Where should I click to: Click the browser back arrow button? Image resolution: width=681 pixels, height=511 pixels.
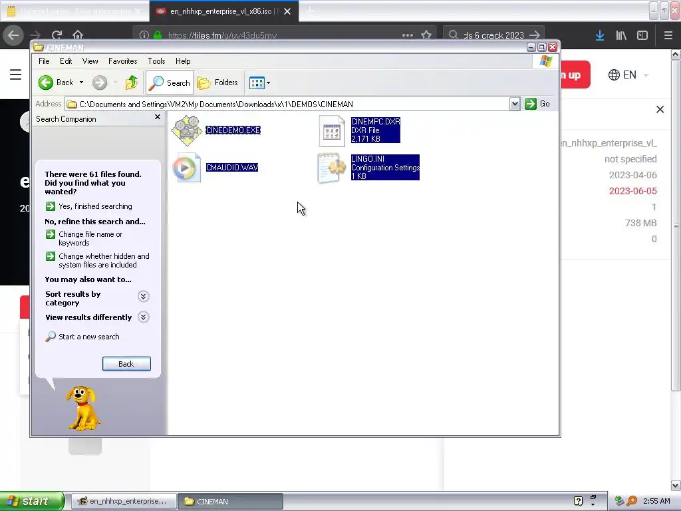(13, 35)
